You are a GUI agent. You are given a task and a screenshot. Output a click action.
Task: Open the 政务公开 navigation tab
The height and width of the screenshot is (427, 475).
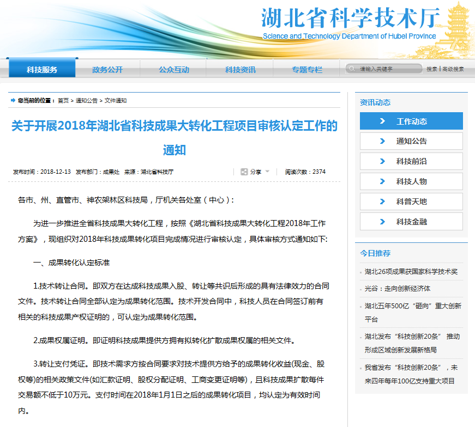click(107, 70)
